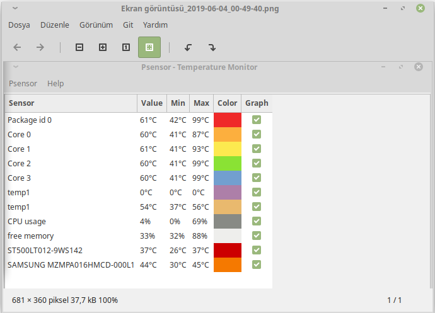Toggle graph checkbox for CPU usage
435x313 pixels.
tap(257, 221)
